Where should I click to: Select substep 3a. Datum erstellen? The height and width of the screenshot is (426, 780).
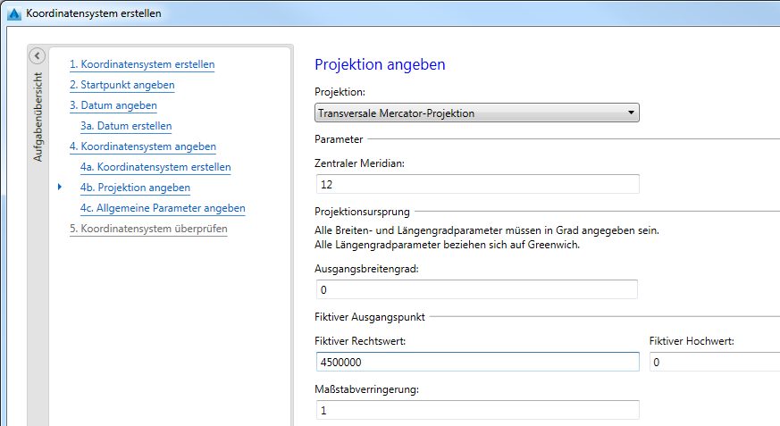tap(125, 126)
